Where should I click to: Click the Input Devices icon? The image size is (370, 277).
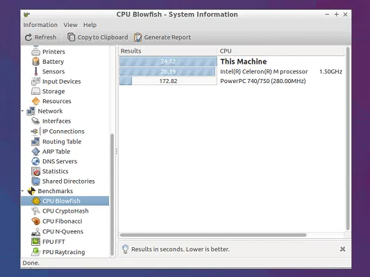[35, 82]
